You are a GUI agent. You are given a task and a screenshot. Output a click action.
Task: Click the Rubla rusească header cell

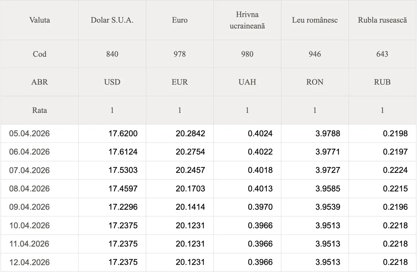pos(382,20)
